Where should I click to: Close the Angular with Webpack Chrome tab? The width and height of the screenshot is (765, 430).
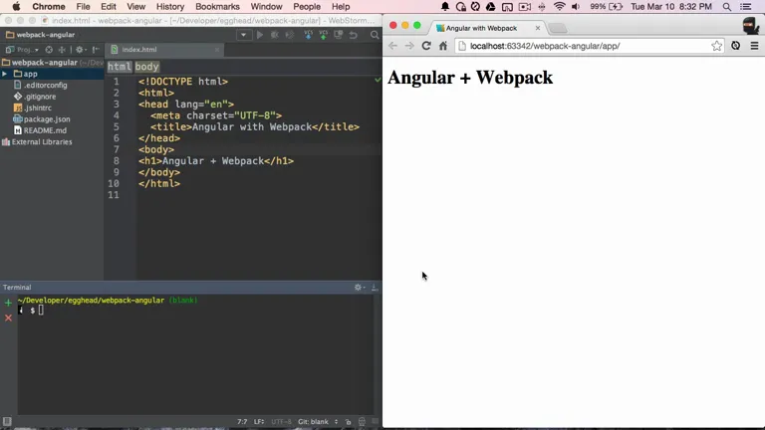pyautogui.click(x=538, y=28)
